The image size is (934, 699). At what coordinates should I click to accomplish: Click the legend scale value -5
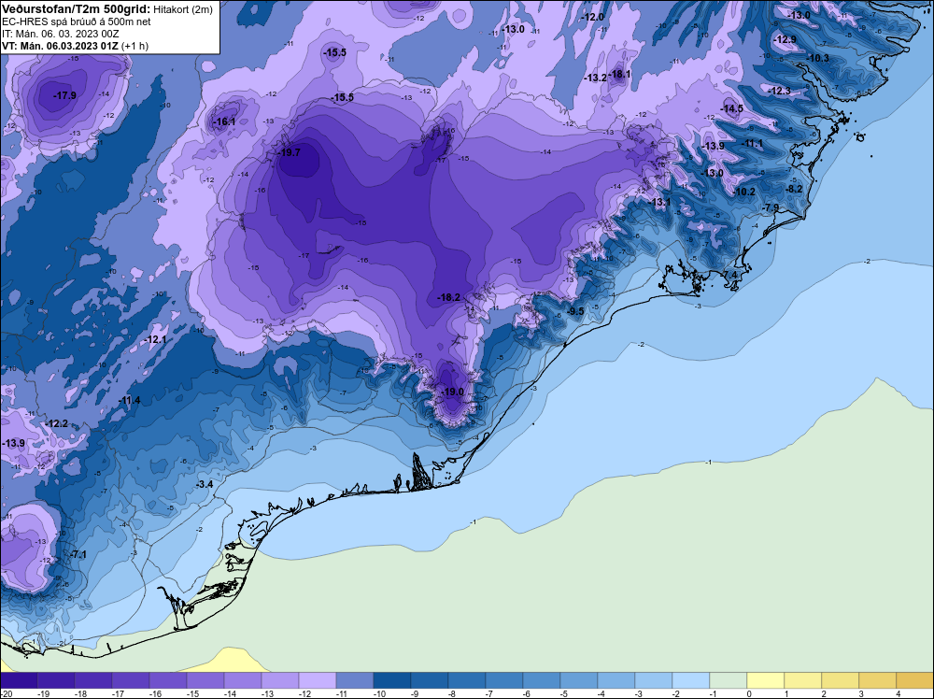(x=564, y=693)
